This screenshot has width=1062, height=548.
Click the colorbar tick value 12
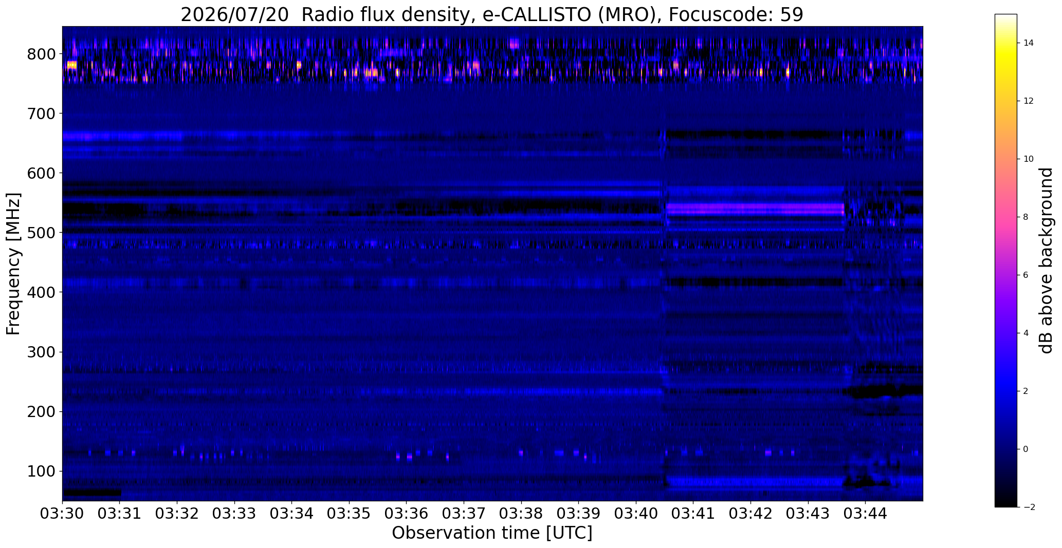point(1029,101)
